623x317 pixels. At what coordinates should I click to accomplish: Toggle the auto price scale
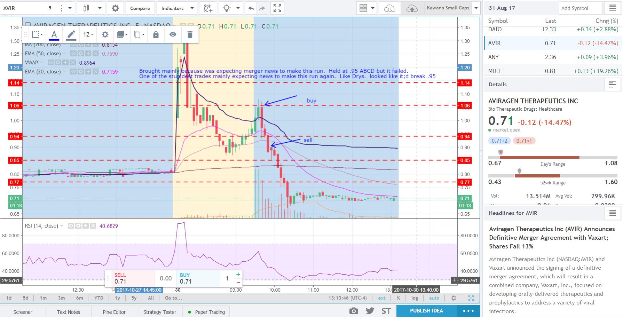(x=434, y=298)
